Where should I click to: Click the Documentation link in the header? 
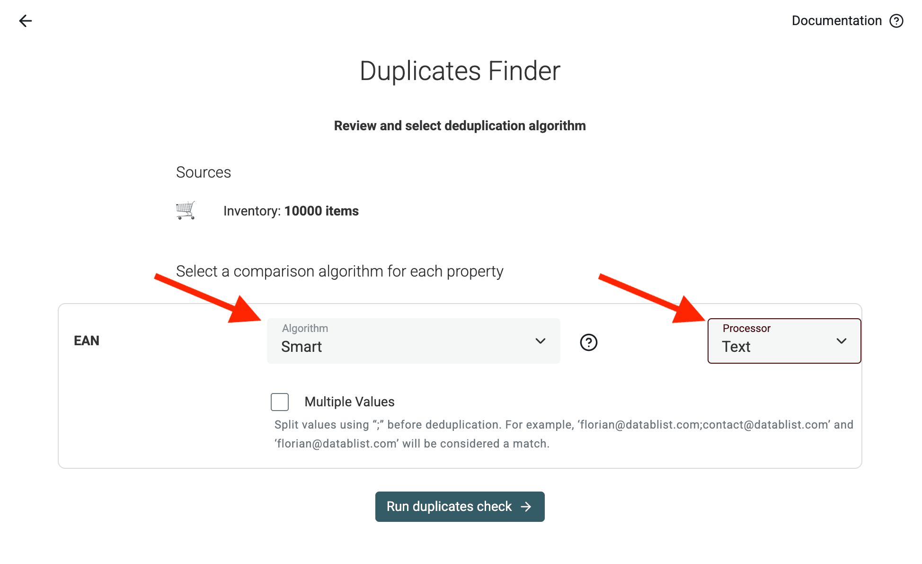pos(837,21)
